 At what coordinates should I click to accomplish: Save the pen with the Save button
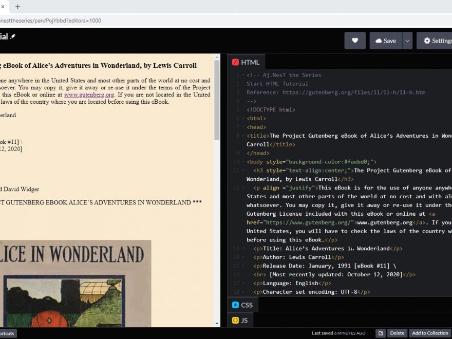[385, 41]
